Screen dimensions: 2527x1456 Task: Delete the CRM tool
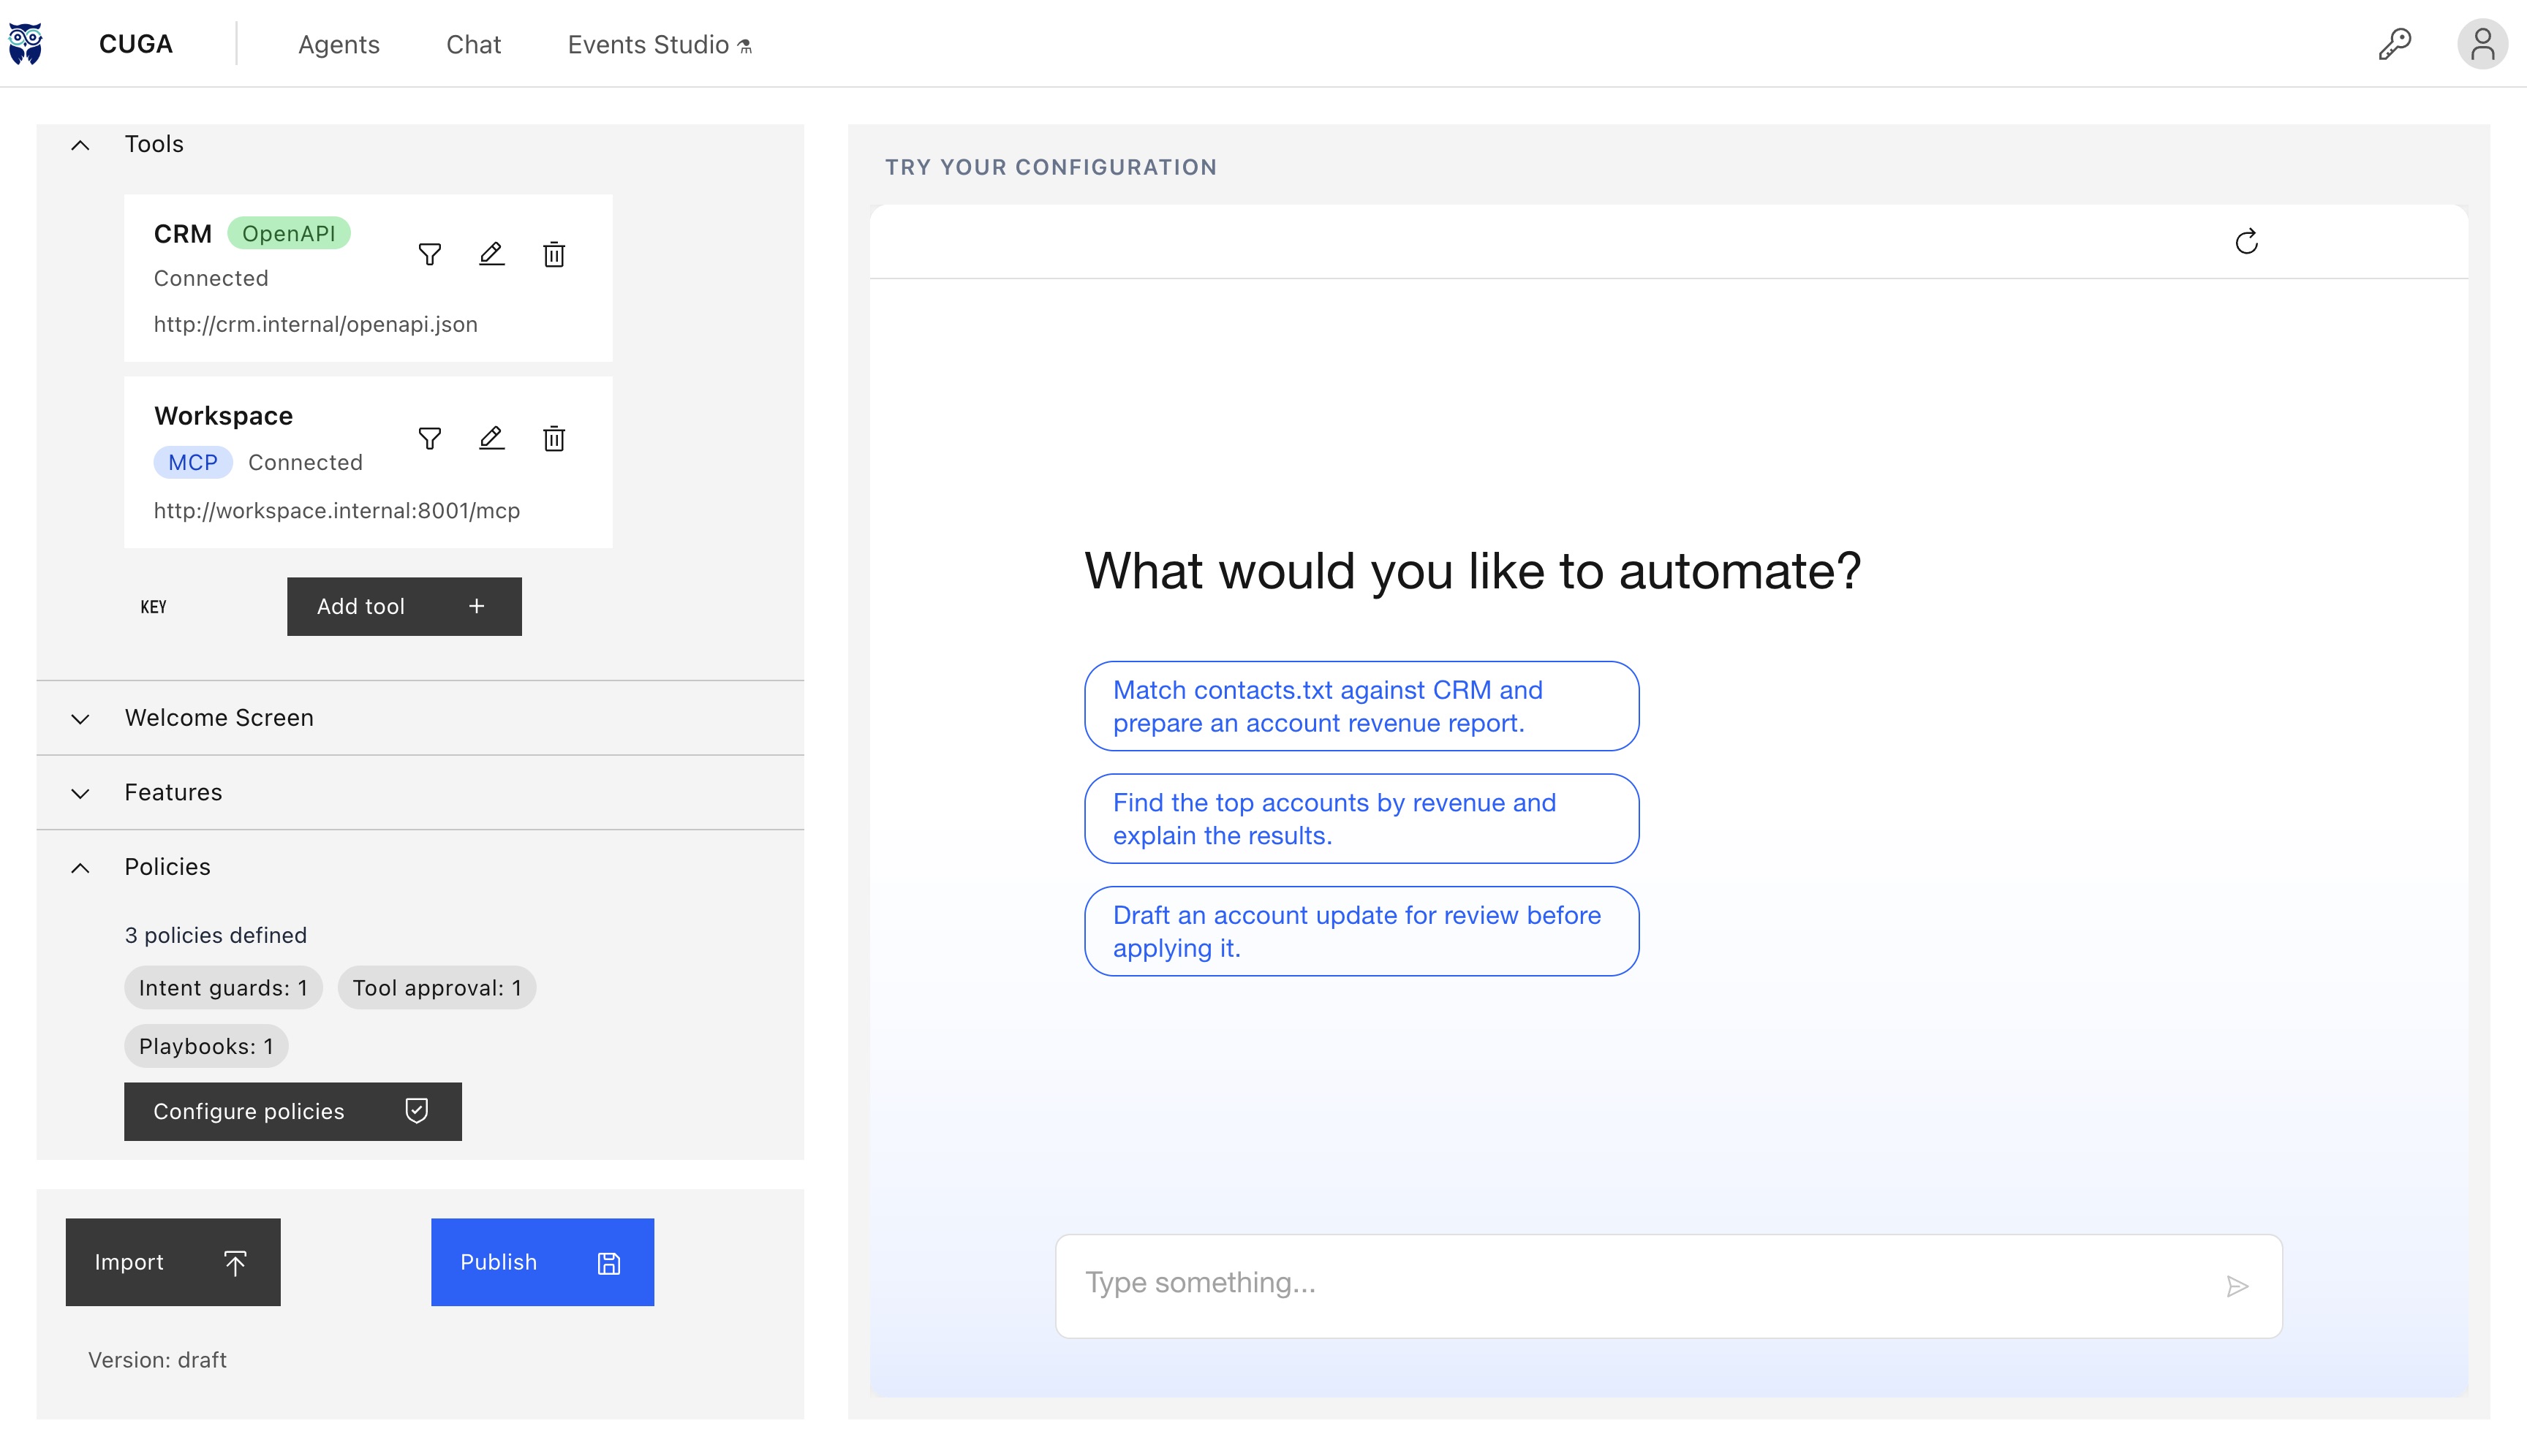(554, 254)
